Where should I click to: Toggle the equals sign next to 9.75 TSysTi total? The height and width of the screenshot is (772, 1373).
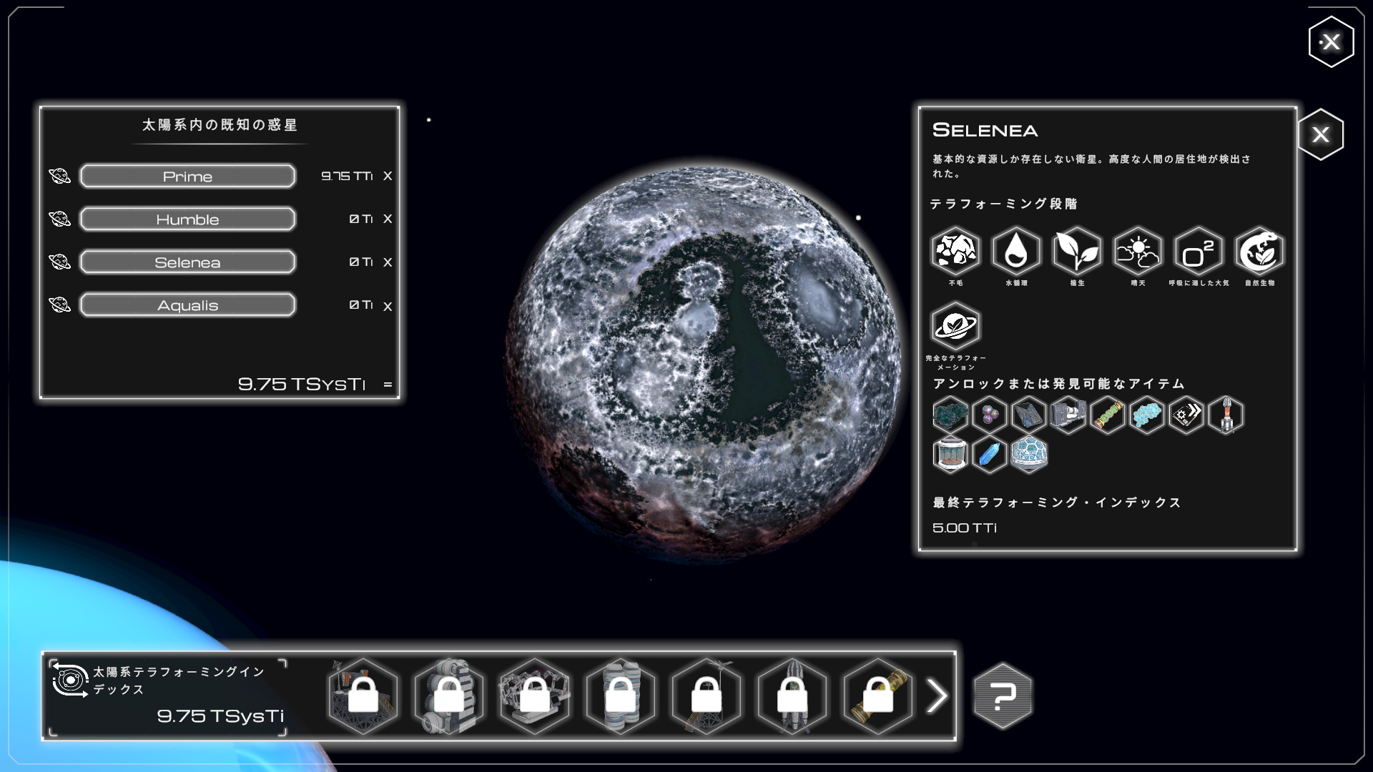tap(388, 385)
